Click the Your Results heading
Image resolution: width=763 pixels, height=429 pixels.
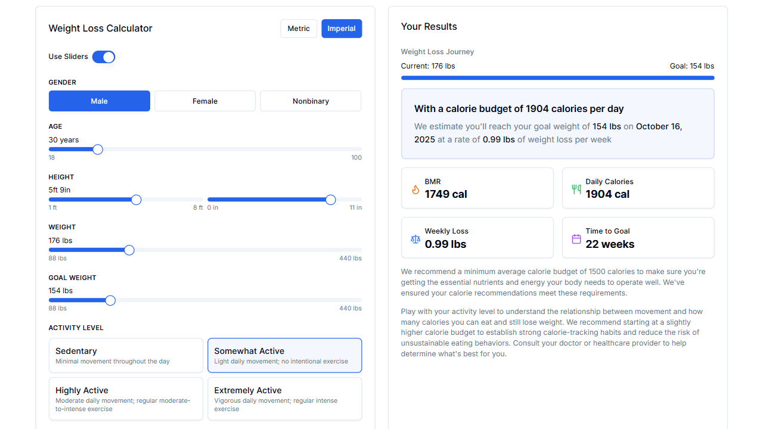click(x=429, y=27)
